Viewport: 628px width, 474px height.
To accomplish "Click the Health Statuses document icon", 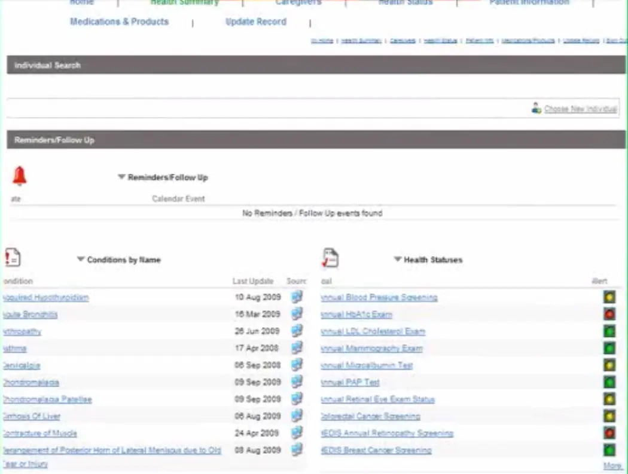I will pyautogui.click(x=330, y=257).
